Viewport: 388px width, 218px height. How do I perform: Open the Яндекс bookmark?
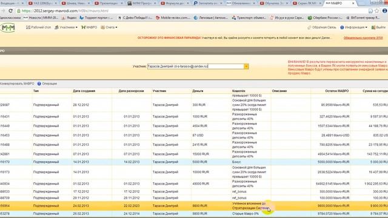click(69, 18)
